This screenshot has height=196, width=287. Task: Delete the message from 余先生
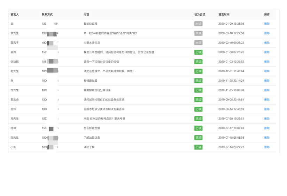click(267, 33)
